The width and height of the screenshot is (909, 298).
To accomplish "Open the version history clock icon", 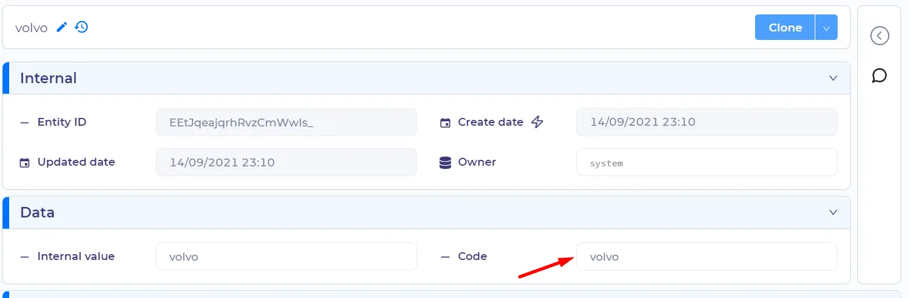I will click(81, 27).
